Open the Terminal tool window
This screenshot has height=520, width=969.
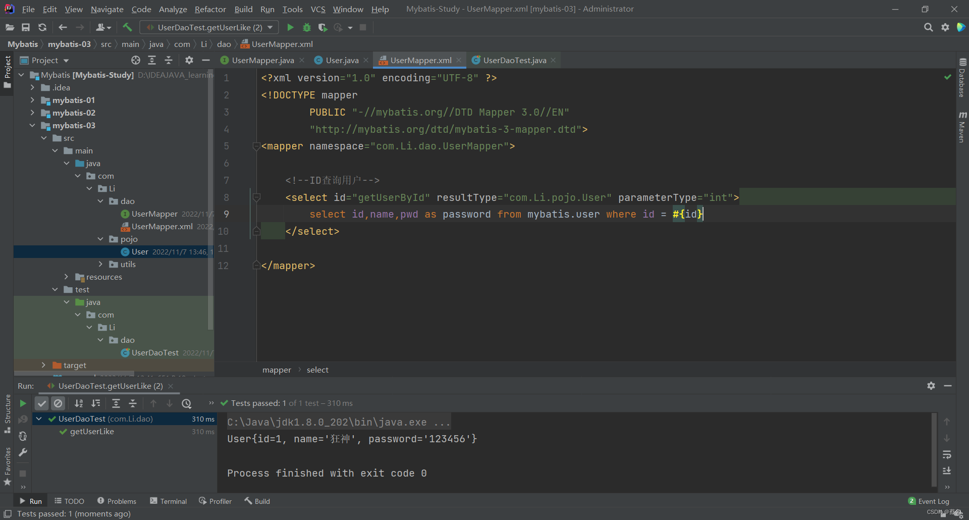point(169,501)
